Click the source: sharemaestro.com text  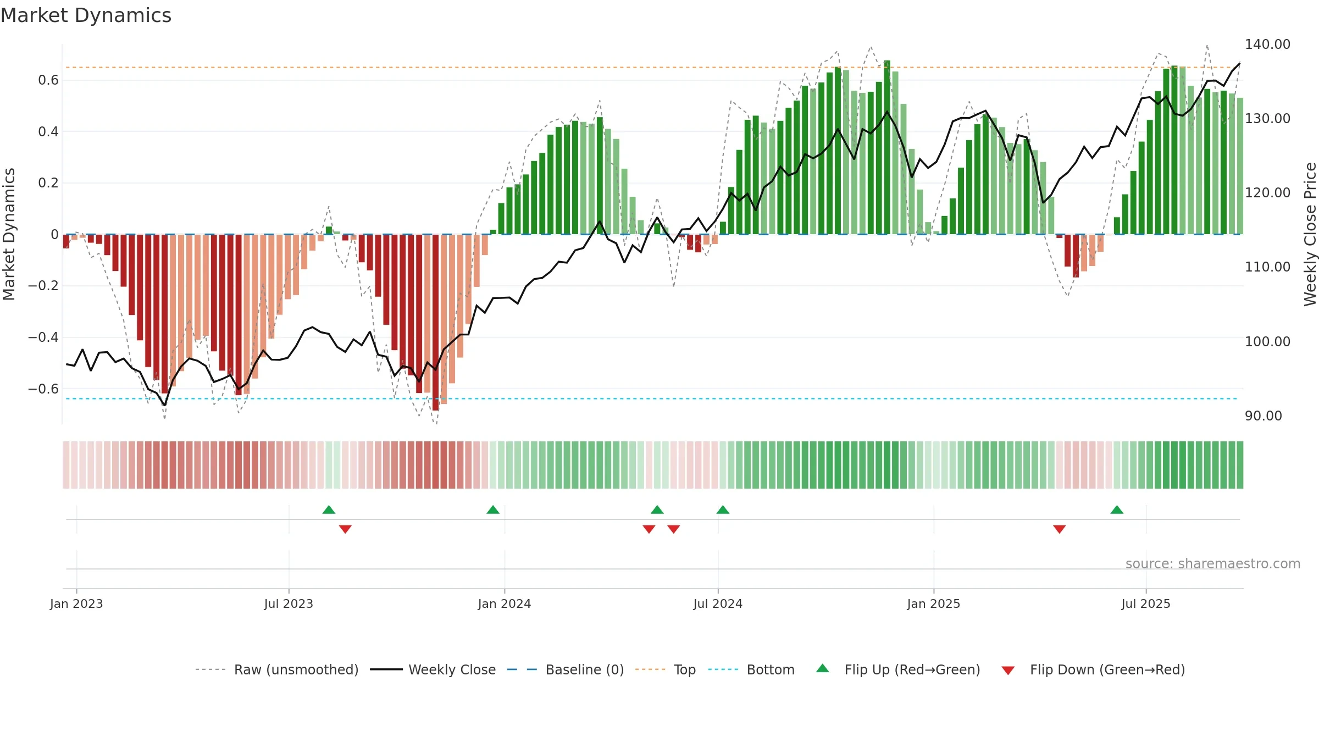pyautogui.click(x=1213, y=563)
